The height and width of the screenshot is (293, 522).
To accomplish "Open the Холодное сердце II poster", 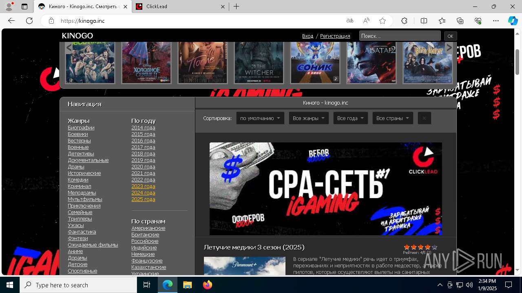I will point(146,62).
